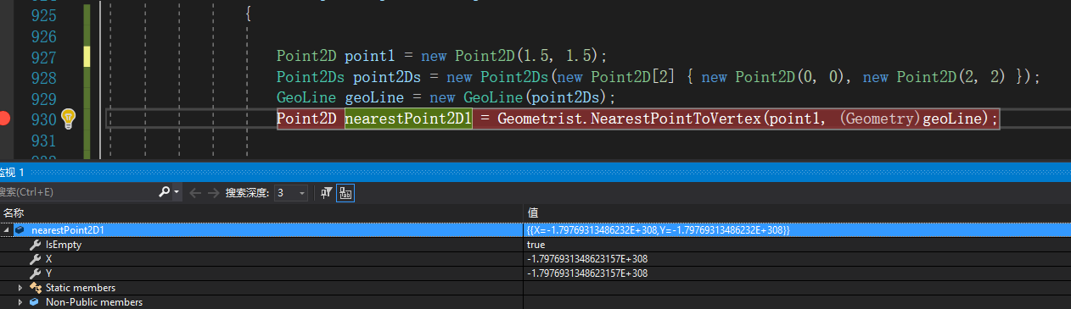
Task: Click the watch search input field
Action: 78,193
